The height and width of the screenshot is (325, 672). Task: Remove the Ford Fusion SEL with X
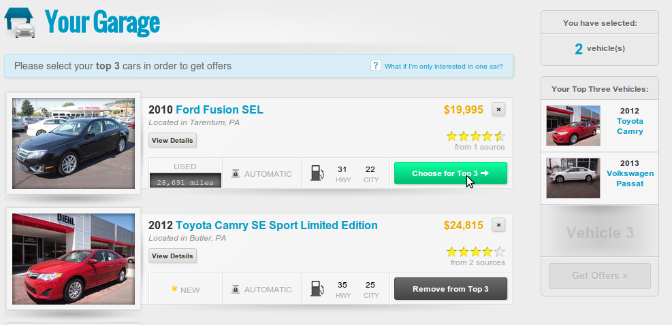[498, 109]
